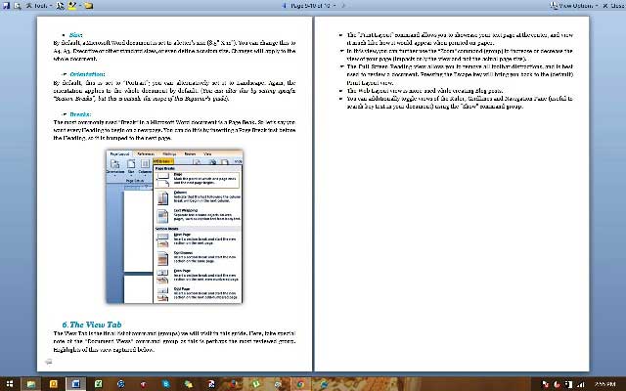Open the green uTorrent taskbar icon

pyautogui.click(x=256, y=384)
